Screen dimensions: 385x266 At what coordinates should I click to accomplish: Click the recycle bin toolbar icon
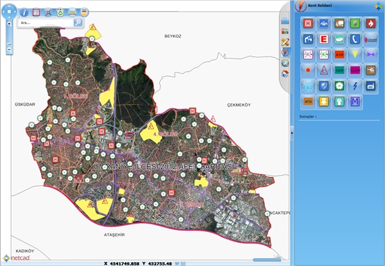pyautogui.click(x=60, y=12)
